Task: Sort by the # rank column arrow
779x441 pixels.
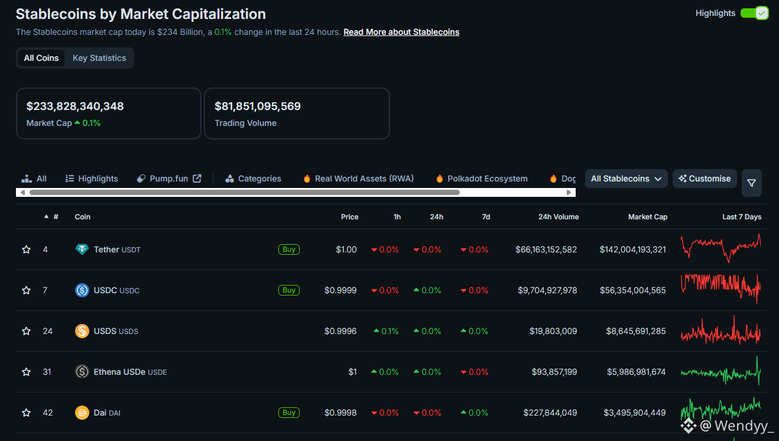Action: 47,217
